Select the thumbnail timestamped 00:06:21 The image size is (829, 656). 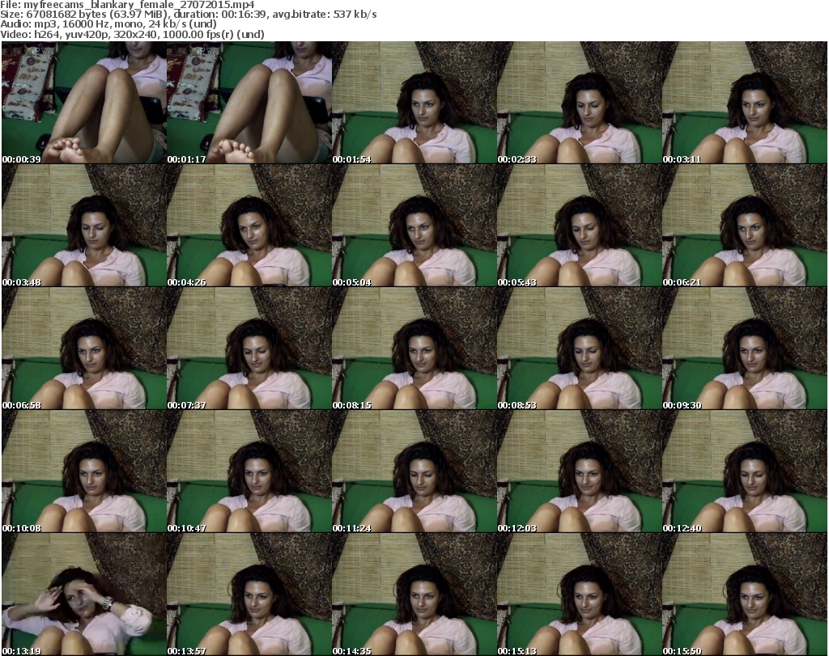click(745, 226)
